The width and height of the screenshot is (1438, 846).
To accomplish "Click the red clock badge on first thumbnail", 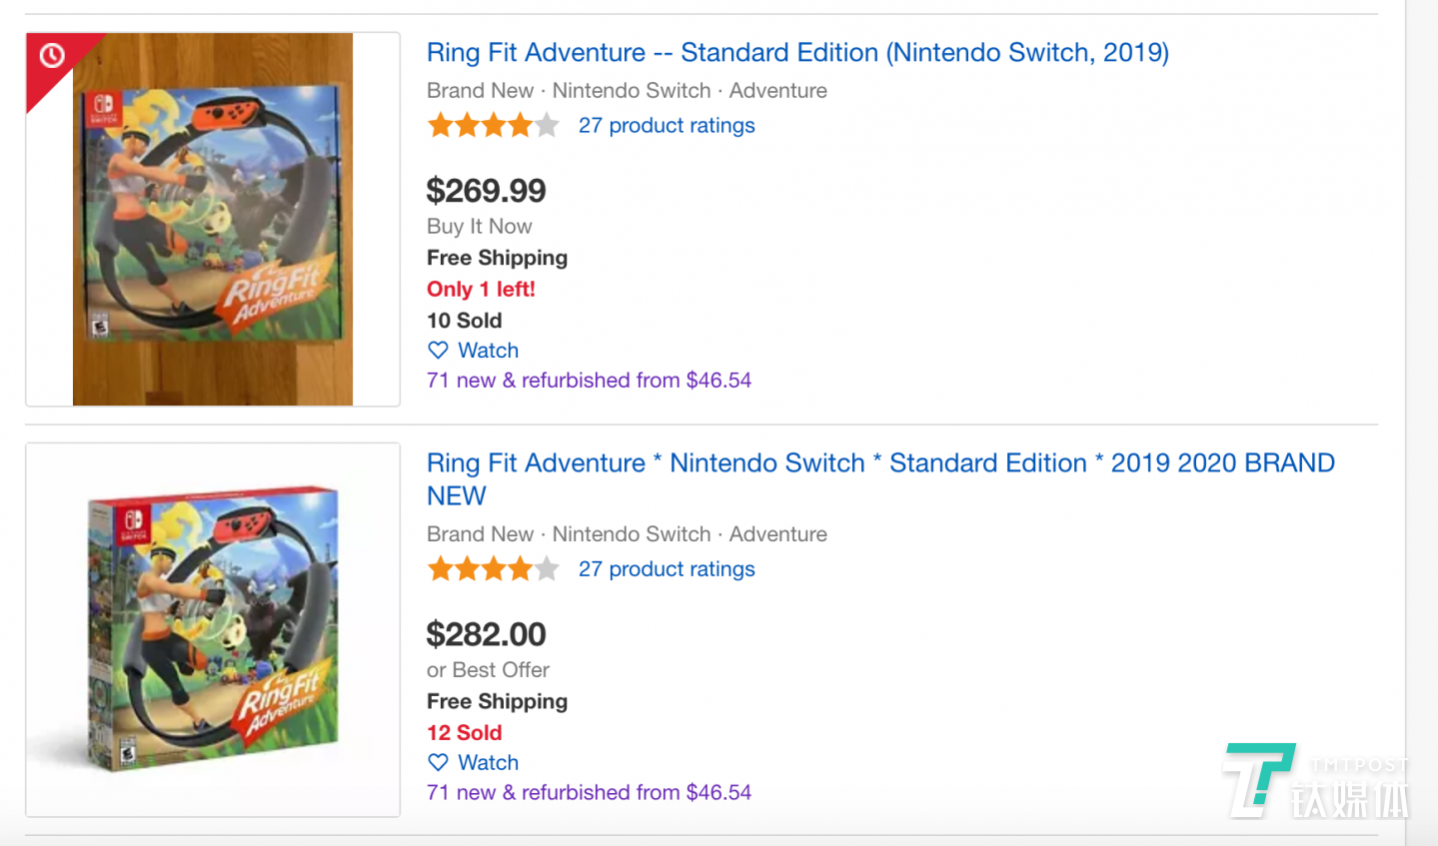I will pyautogui.click(x=52, y=56).
